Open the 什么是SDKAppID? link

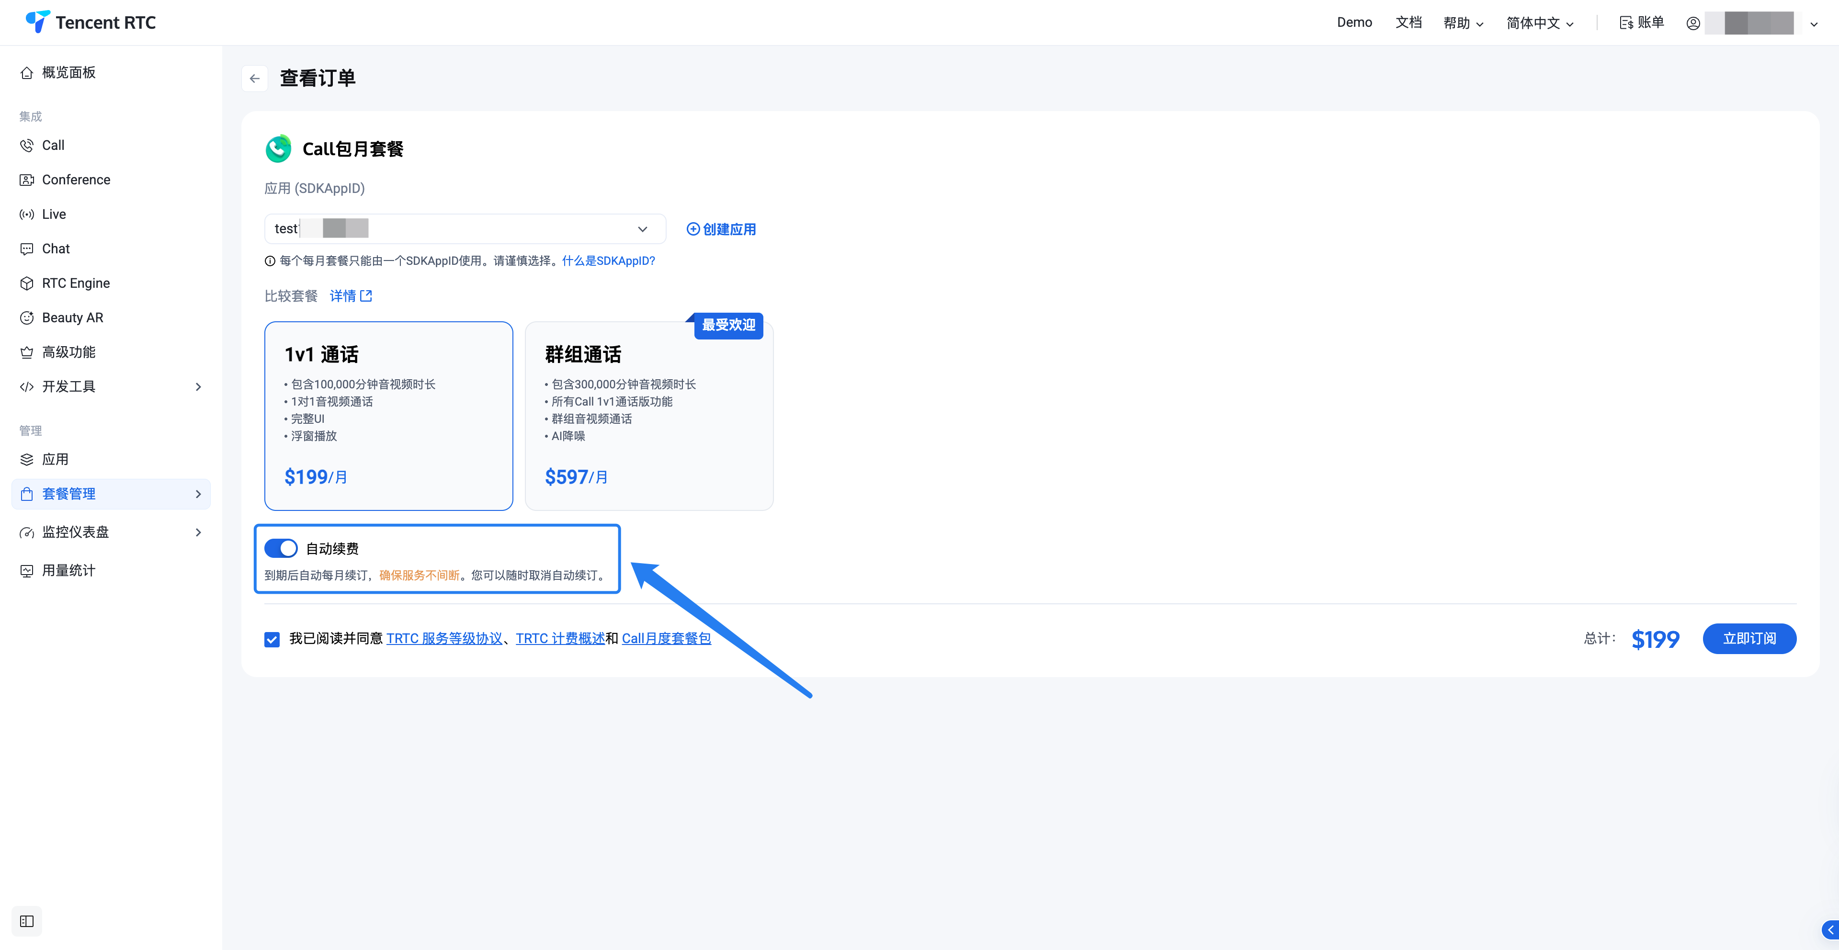[x=608, y=260]
